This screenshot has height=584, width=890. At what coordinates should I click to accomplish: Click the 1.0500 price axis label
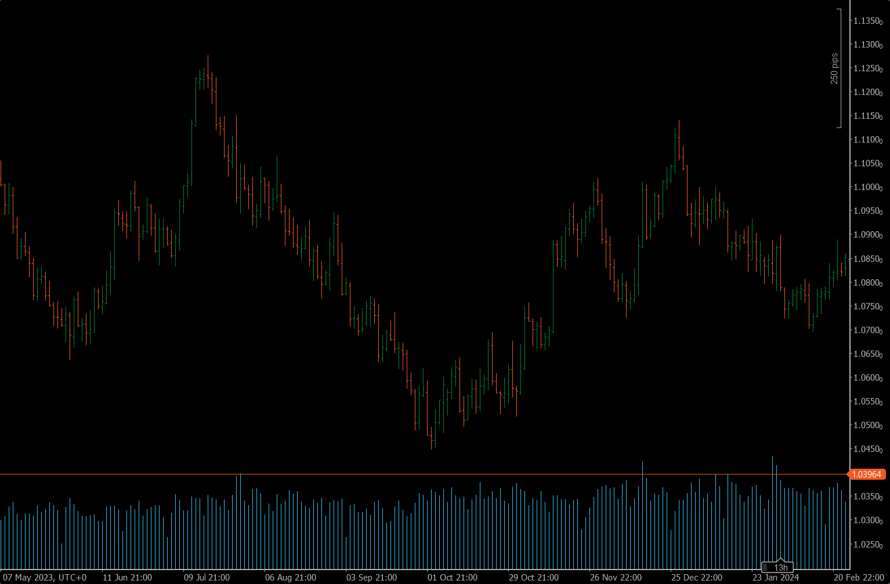(x=867, y=426)
